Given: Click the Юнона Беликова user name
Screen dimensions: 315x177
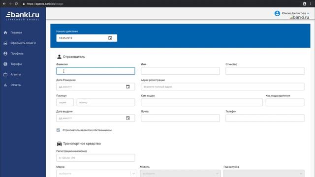Looking at the screenshot, I should click(294, 13).
